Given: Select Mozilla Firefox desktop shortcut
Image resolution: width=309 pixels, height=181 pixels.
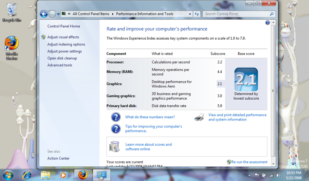Looking at the screenshot, I should coord(12,48).
